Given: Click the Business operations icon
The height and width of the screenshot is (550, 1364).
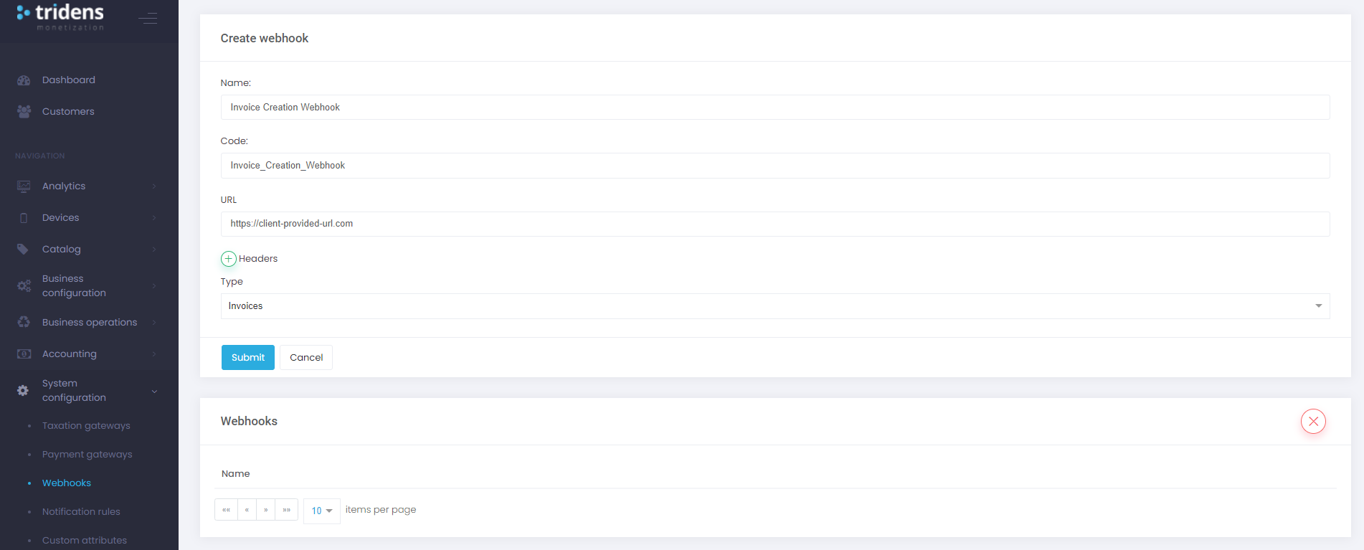Looking at the screenshot, I should point(24,322).
